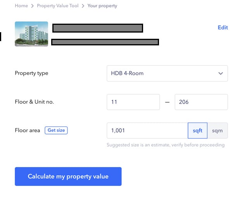This screenshot has height=197, width=242.
Task: Edit the selected property
Action: click(x=223, y=28)
